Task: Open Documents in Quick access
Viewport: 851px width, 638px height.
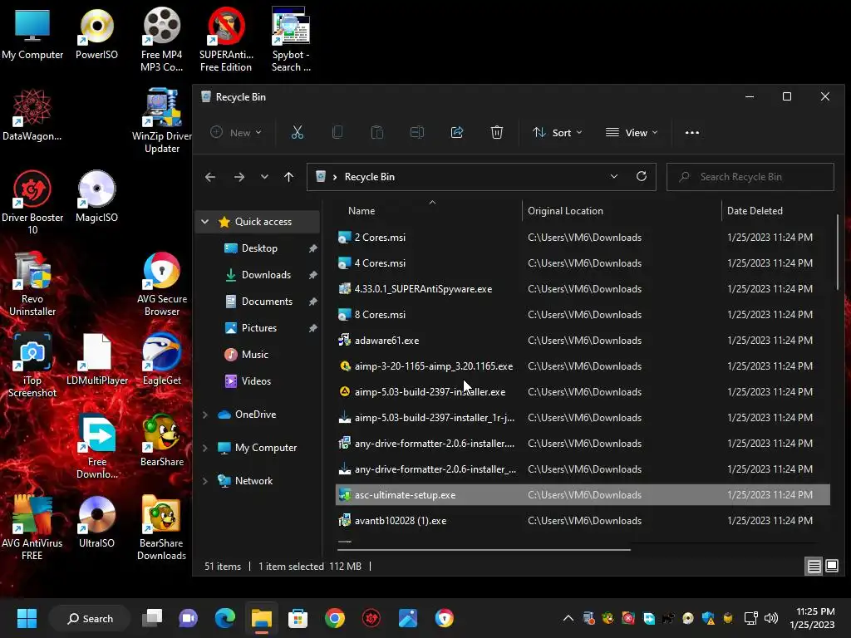Action: click(x=267, y=301)
